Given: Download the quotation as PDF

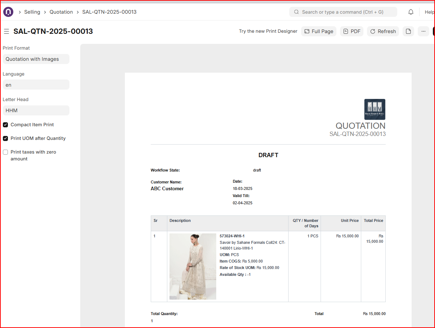Looking at the screenshot, I should tap(352, 31).
